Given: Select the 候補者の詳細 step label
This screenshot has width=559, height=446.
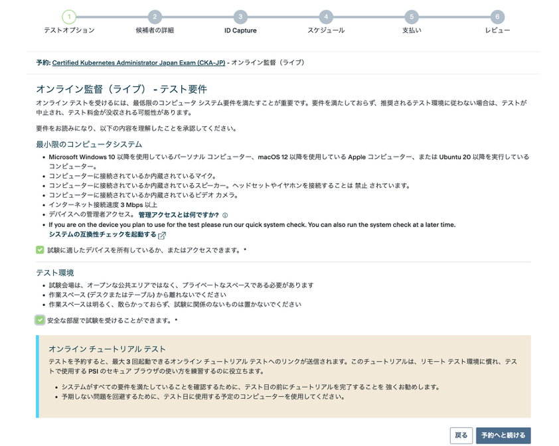Looking at the screenshot, I should coord(155,31).
